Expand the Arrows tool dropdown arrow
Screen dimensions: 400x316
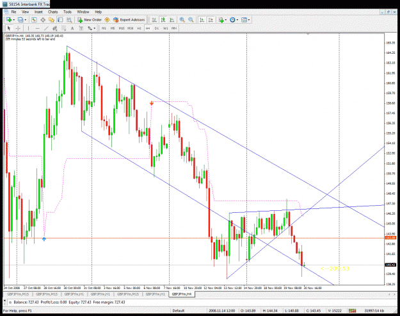coord(94,28)
